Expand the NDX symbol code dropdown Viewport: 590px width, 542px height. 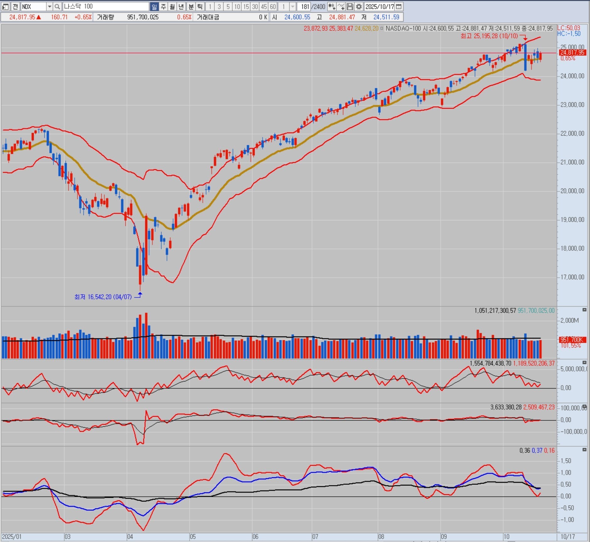pyautogui.click(x=49, y=7)
